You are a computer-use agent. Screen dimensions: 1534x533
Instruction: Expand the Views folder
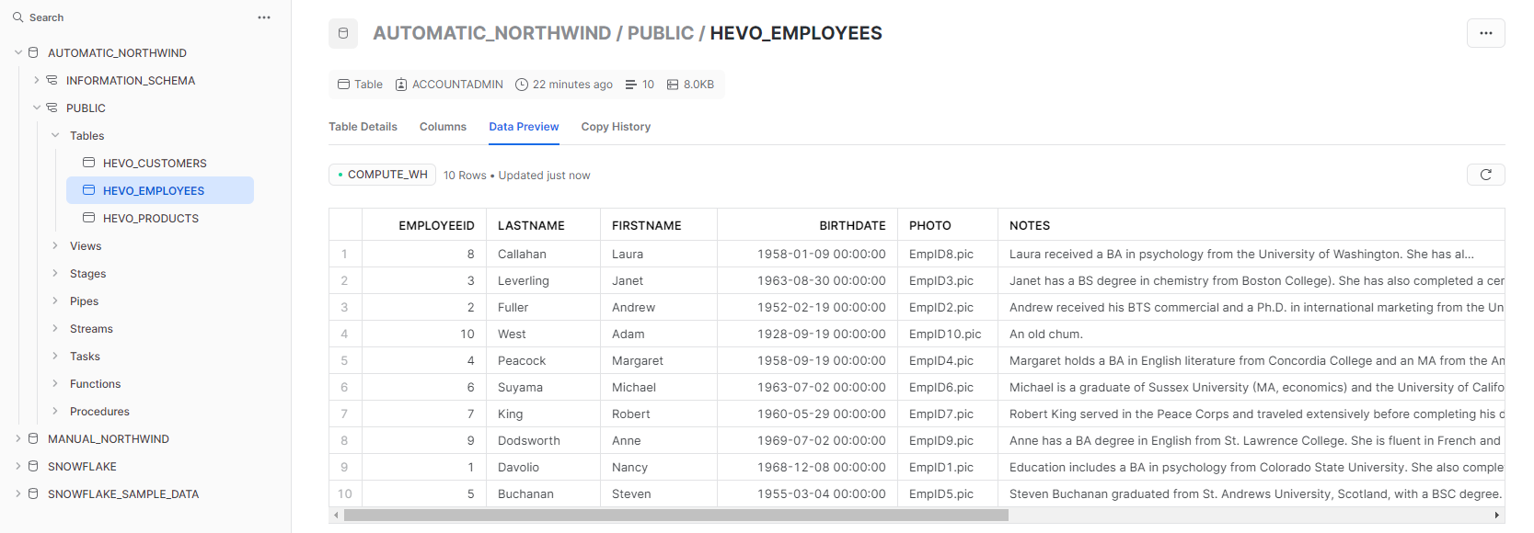[x=55, y=245]
